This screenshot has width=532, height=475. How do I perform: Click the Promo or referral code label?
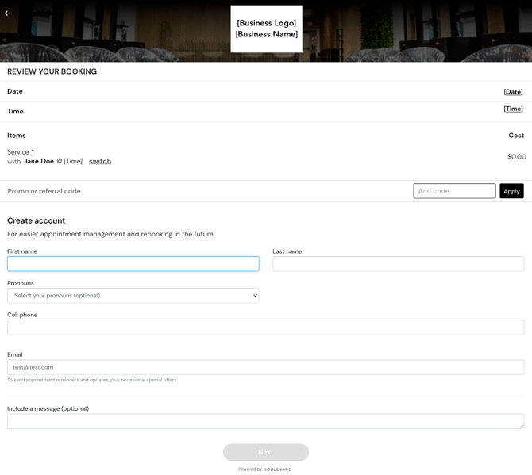pyautogui.click(x=44, y=191)
